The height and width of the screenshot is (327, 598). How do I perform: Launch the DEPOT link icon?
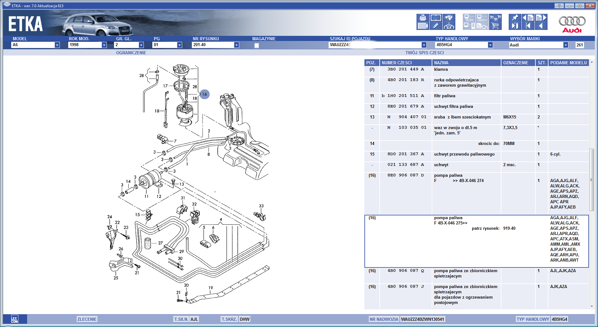point(482,18)
